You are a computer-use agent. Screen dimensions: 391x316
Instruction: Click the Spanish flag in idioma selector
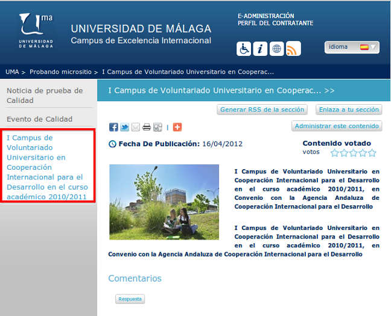pos(364,47)
